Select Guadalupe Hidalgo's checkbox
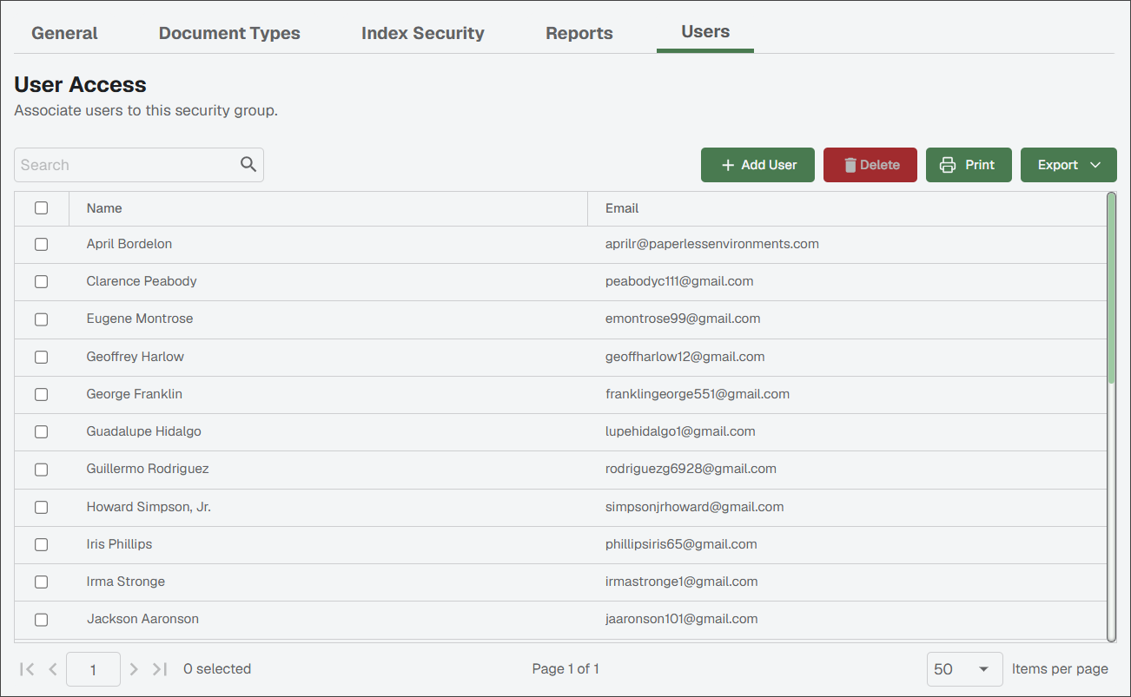 (41, 432)
